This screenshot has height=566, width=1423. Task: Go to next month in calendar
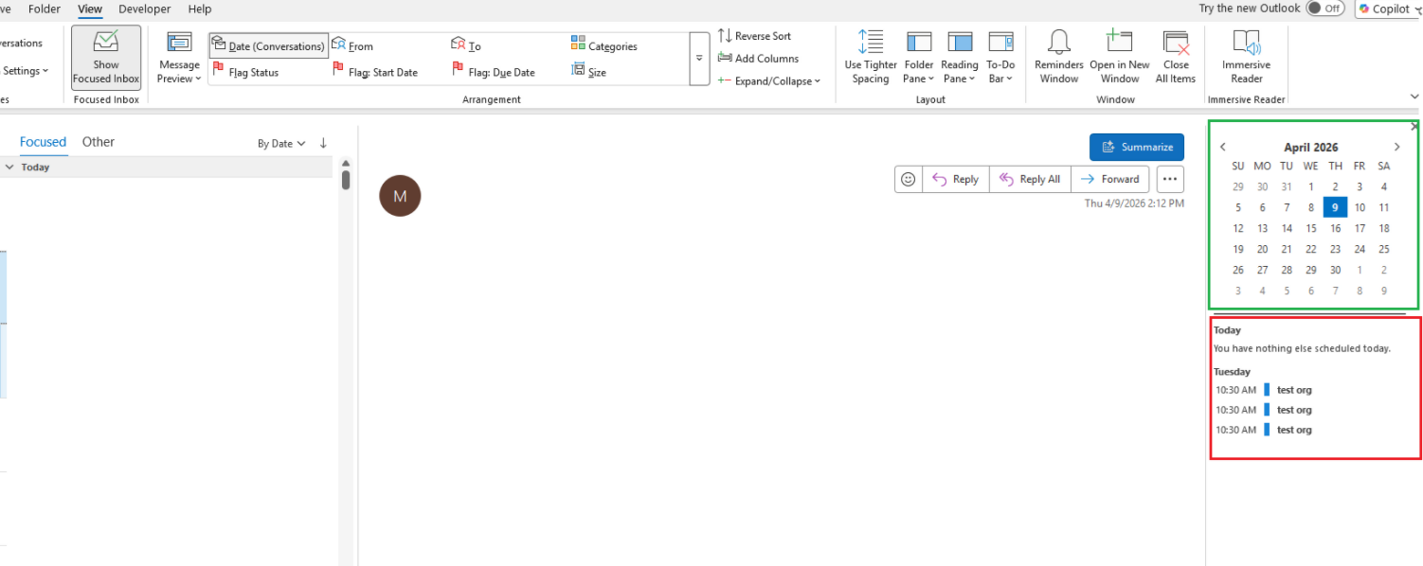(1396, 147)
